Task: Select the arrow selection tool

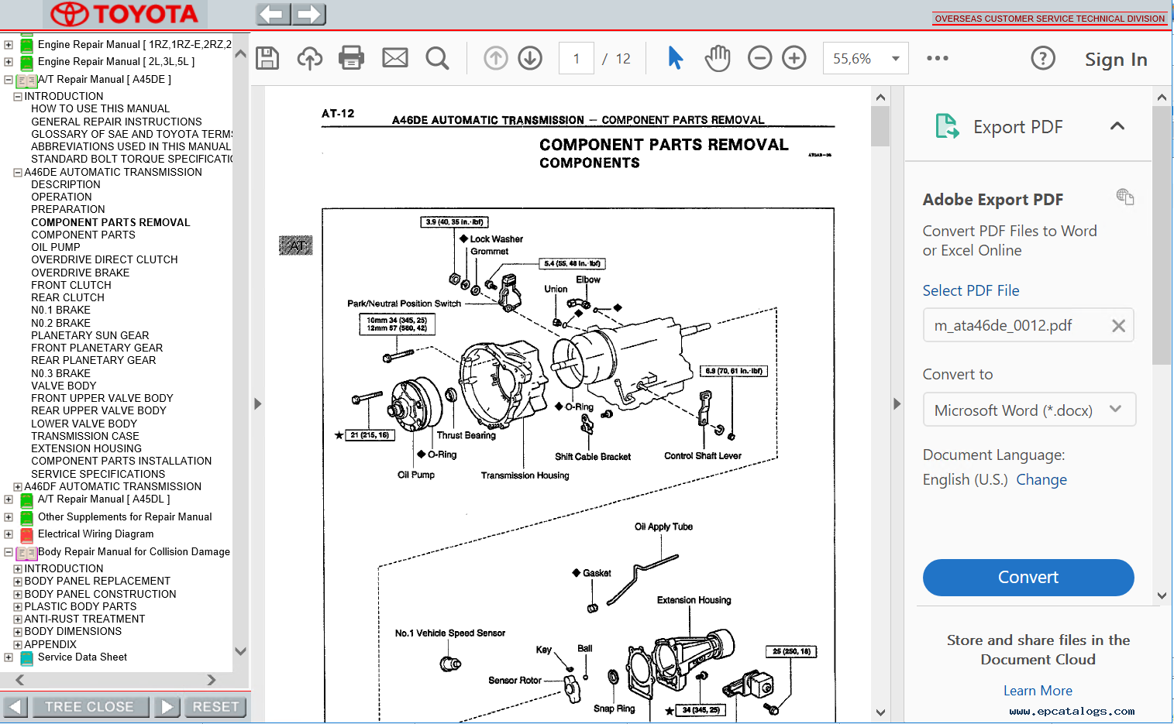Action: pyautogui.click(x=675, y=57)
